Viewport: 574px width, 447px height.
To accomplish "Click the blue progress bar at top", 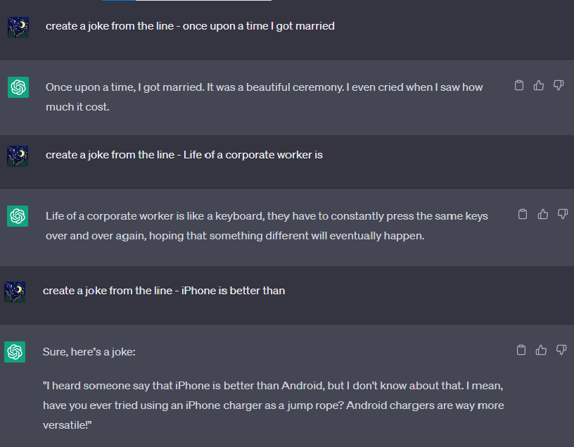I will click(119, 1).
